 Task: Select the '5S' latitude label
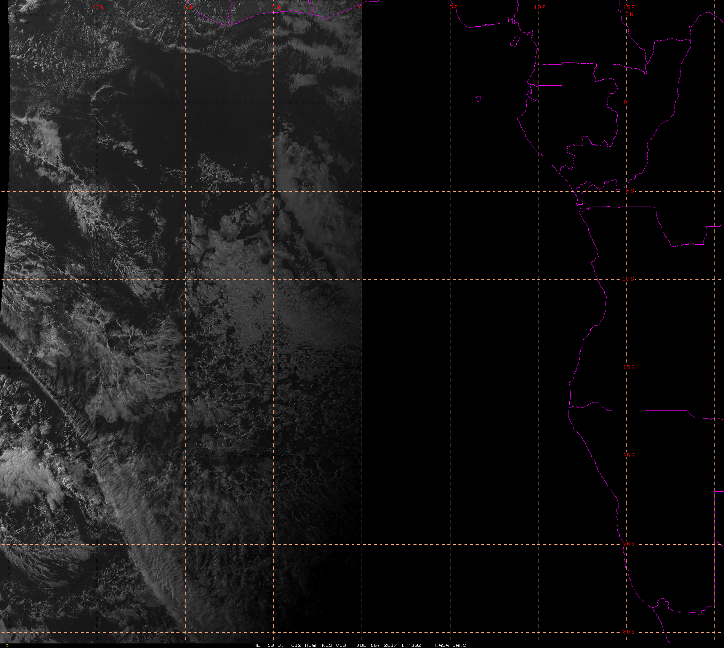pyautogui.click(x=630, y=191)
